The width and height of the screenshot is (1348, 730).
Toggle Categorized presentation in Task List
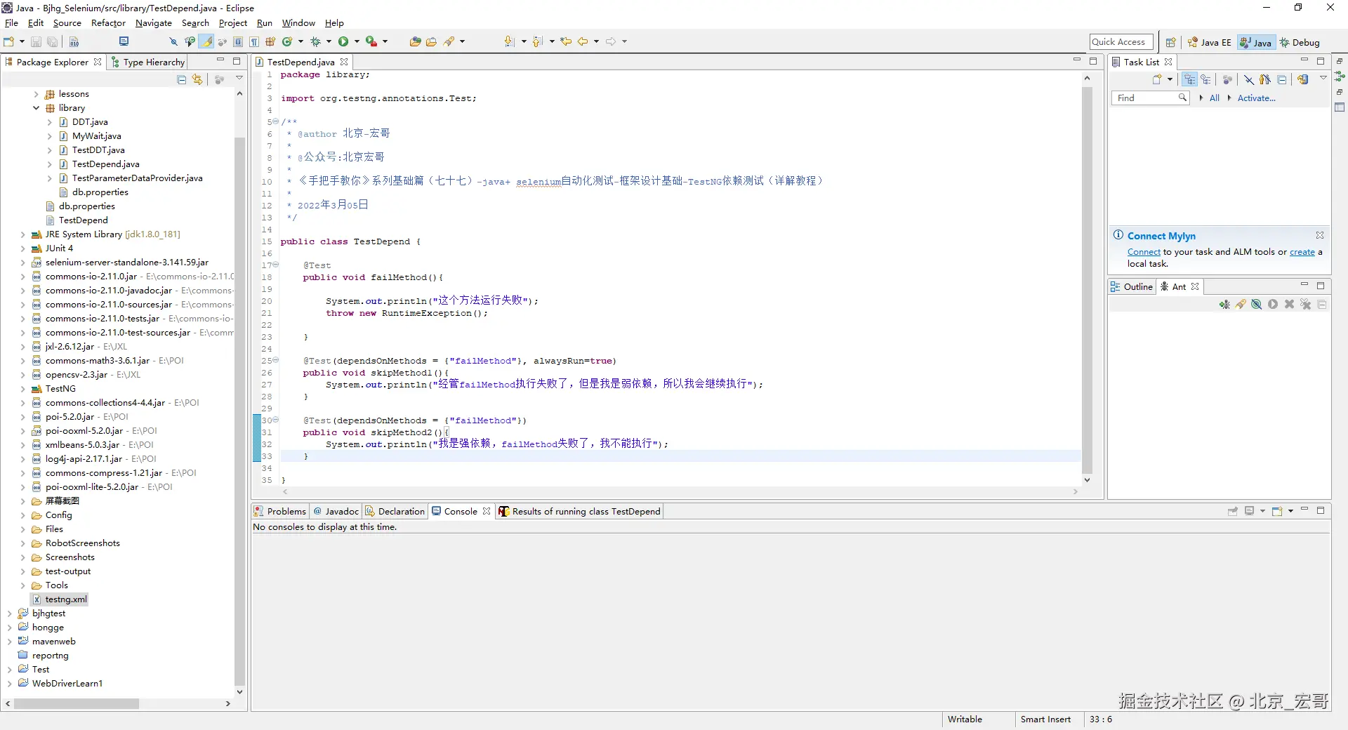click(x=1189, y=79)
